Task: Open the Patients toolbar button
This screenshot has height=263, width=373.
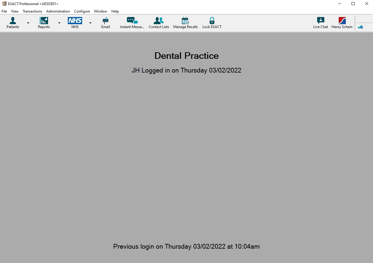Action: click(13, 23)
